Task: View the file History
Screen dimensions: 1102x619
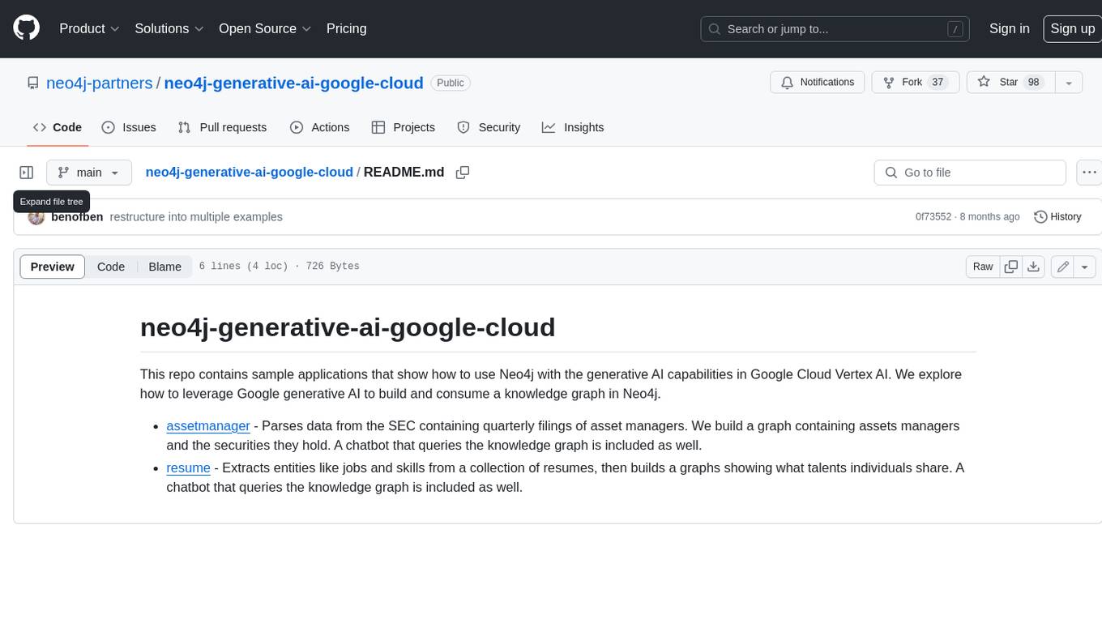Action: [1057, 217]
